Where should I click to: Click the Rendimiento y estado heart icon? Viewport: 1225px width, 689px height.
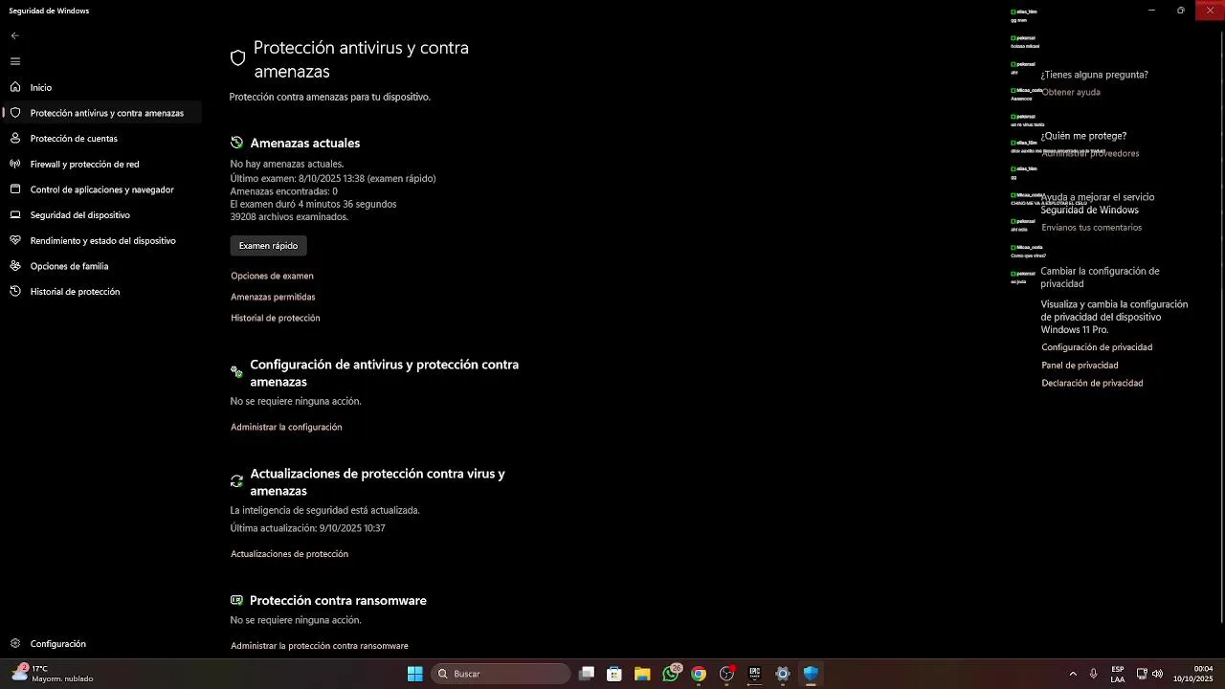[14, 240]
